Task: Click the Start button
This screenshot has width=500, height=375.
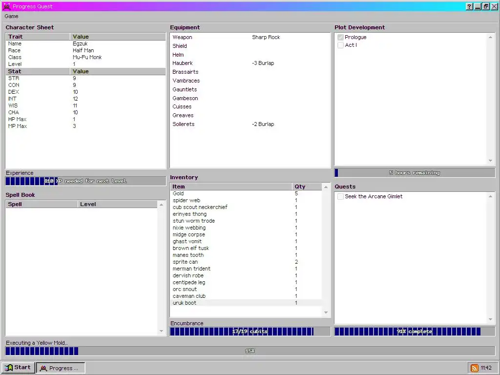Action: 18,368
